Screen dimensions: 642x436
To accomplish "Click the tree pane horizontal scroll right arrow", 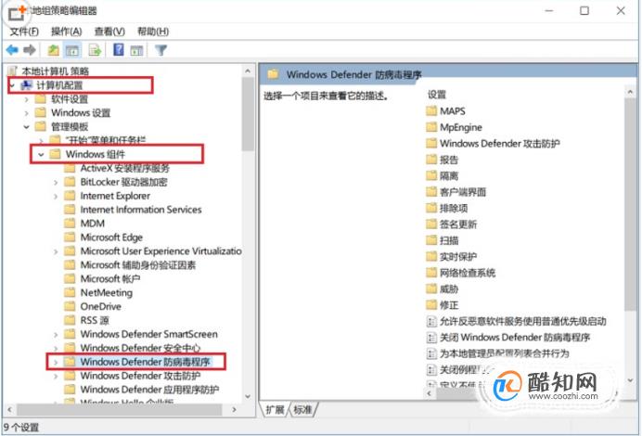I will pyautogui.click(x=234, y=409).
